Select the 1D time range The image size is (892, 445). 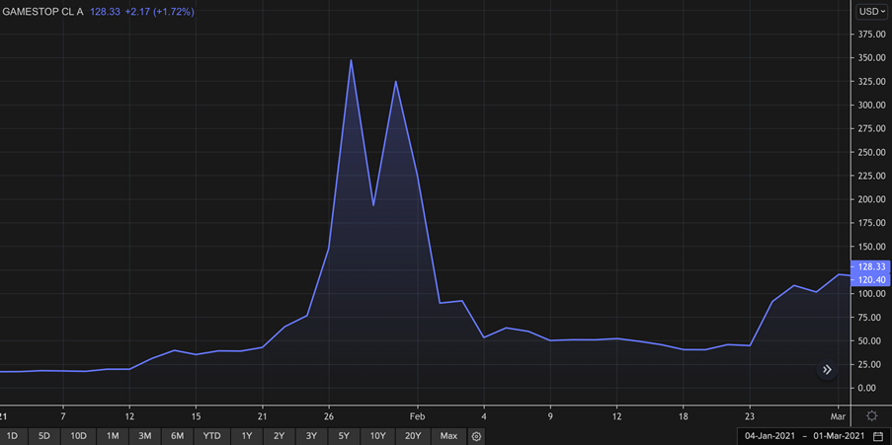click(12, 436)
